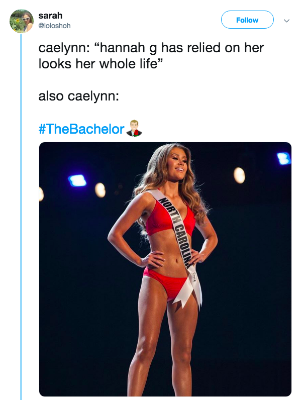Open the @loloshoh handle link
305x400 pixels.
pyautogui.click(x=54, y=26)
